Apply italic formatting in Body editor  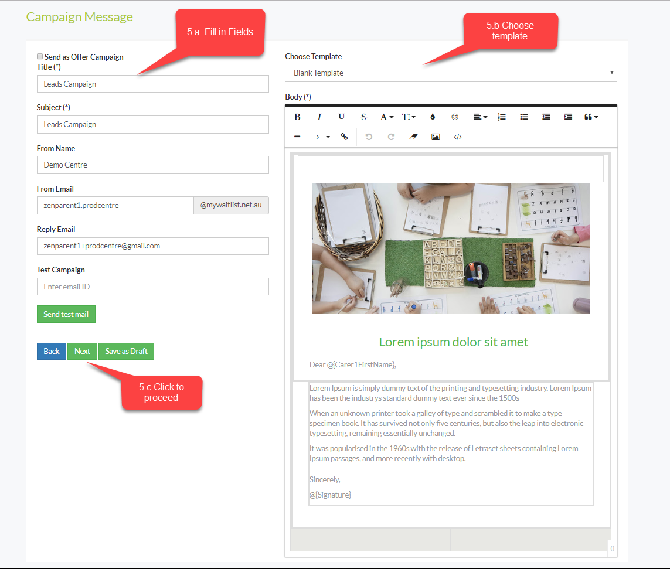click(x=319, y=117)
